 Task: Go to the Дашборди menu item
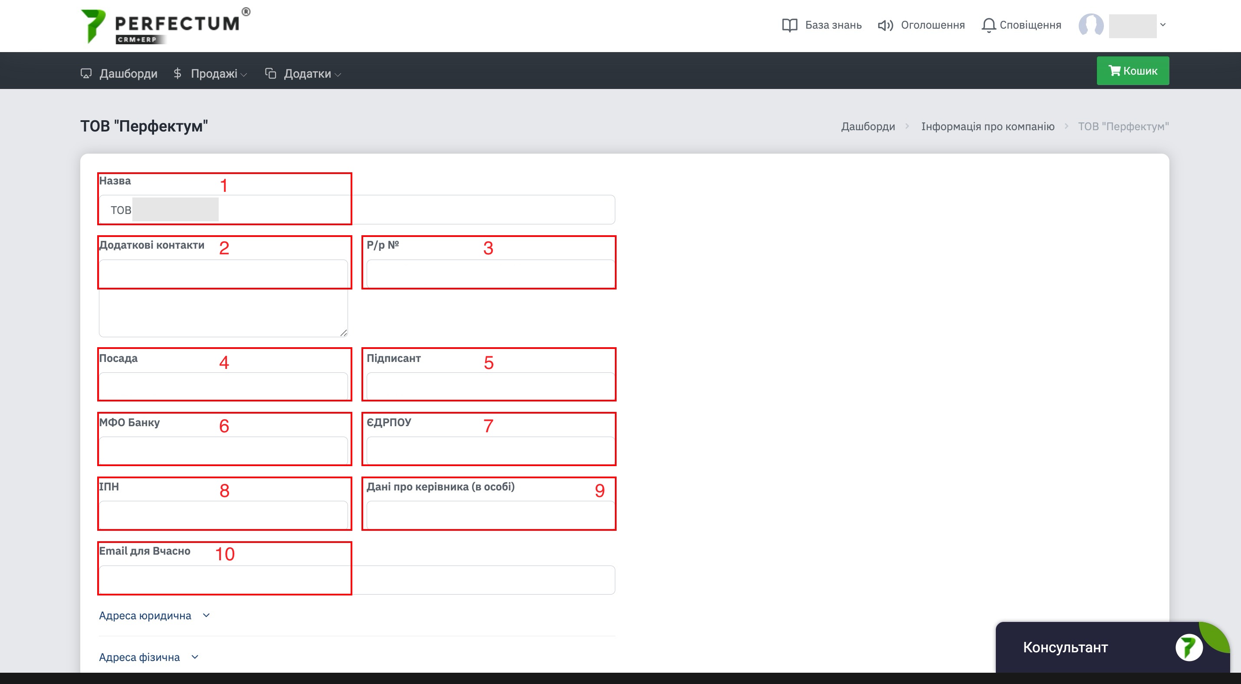(118, 73)
